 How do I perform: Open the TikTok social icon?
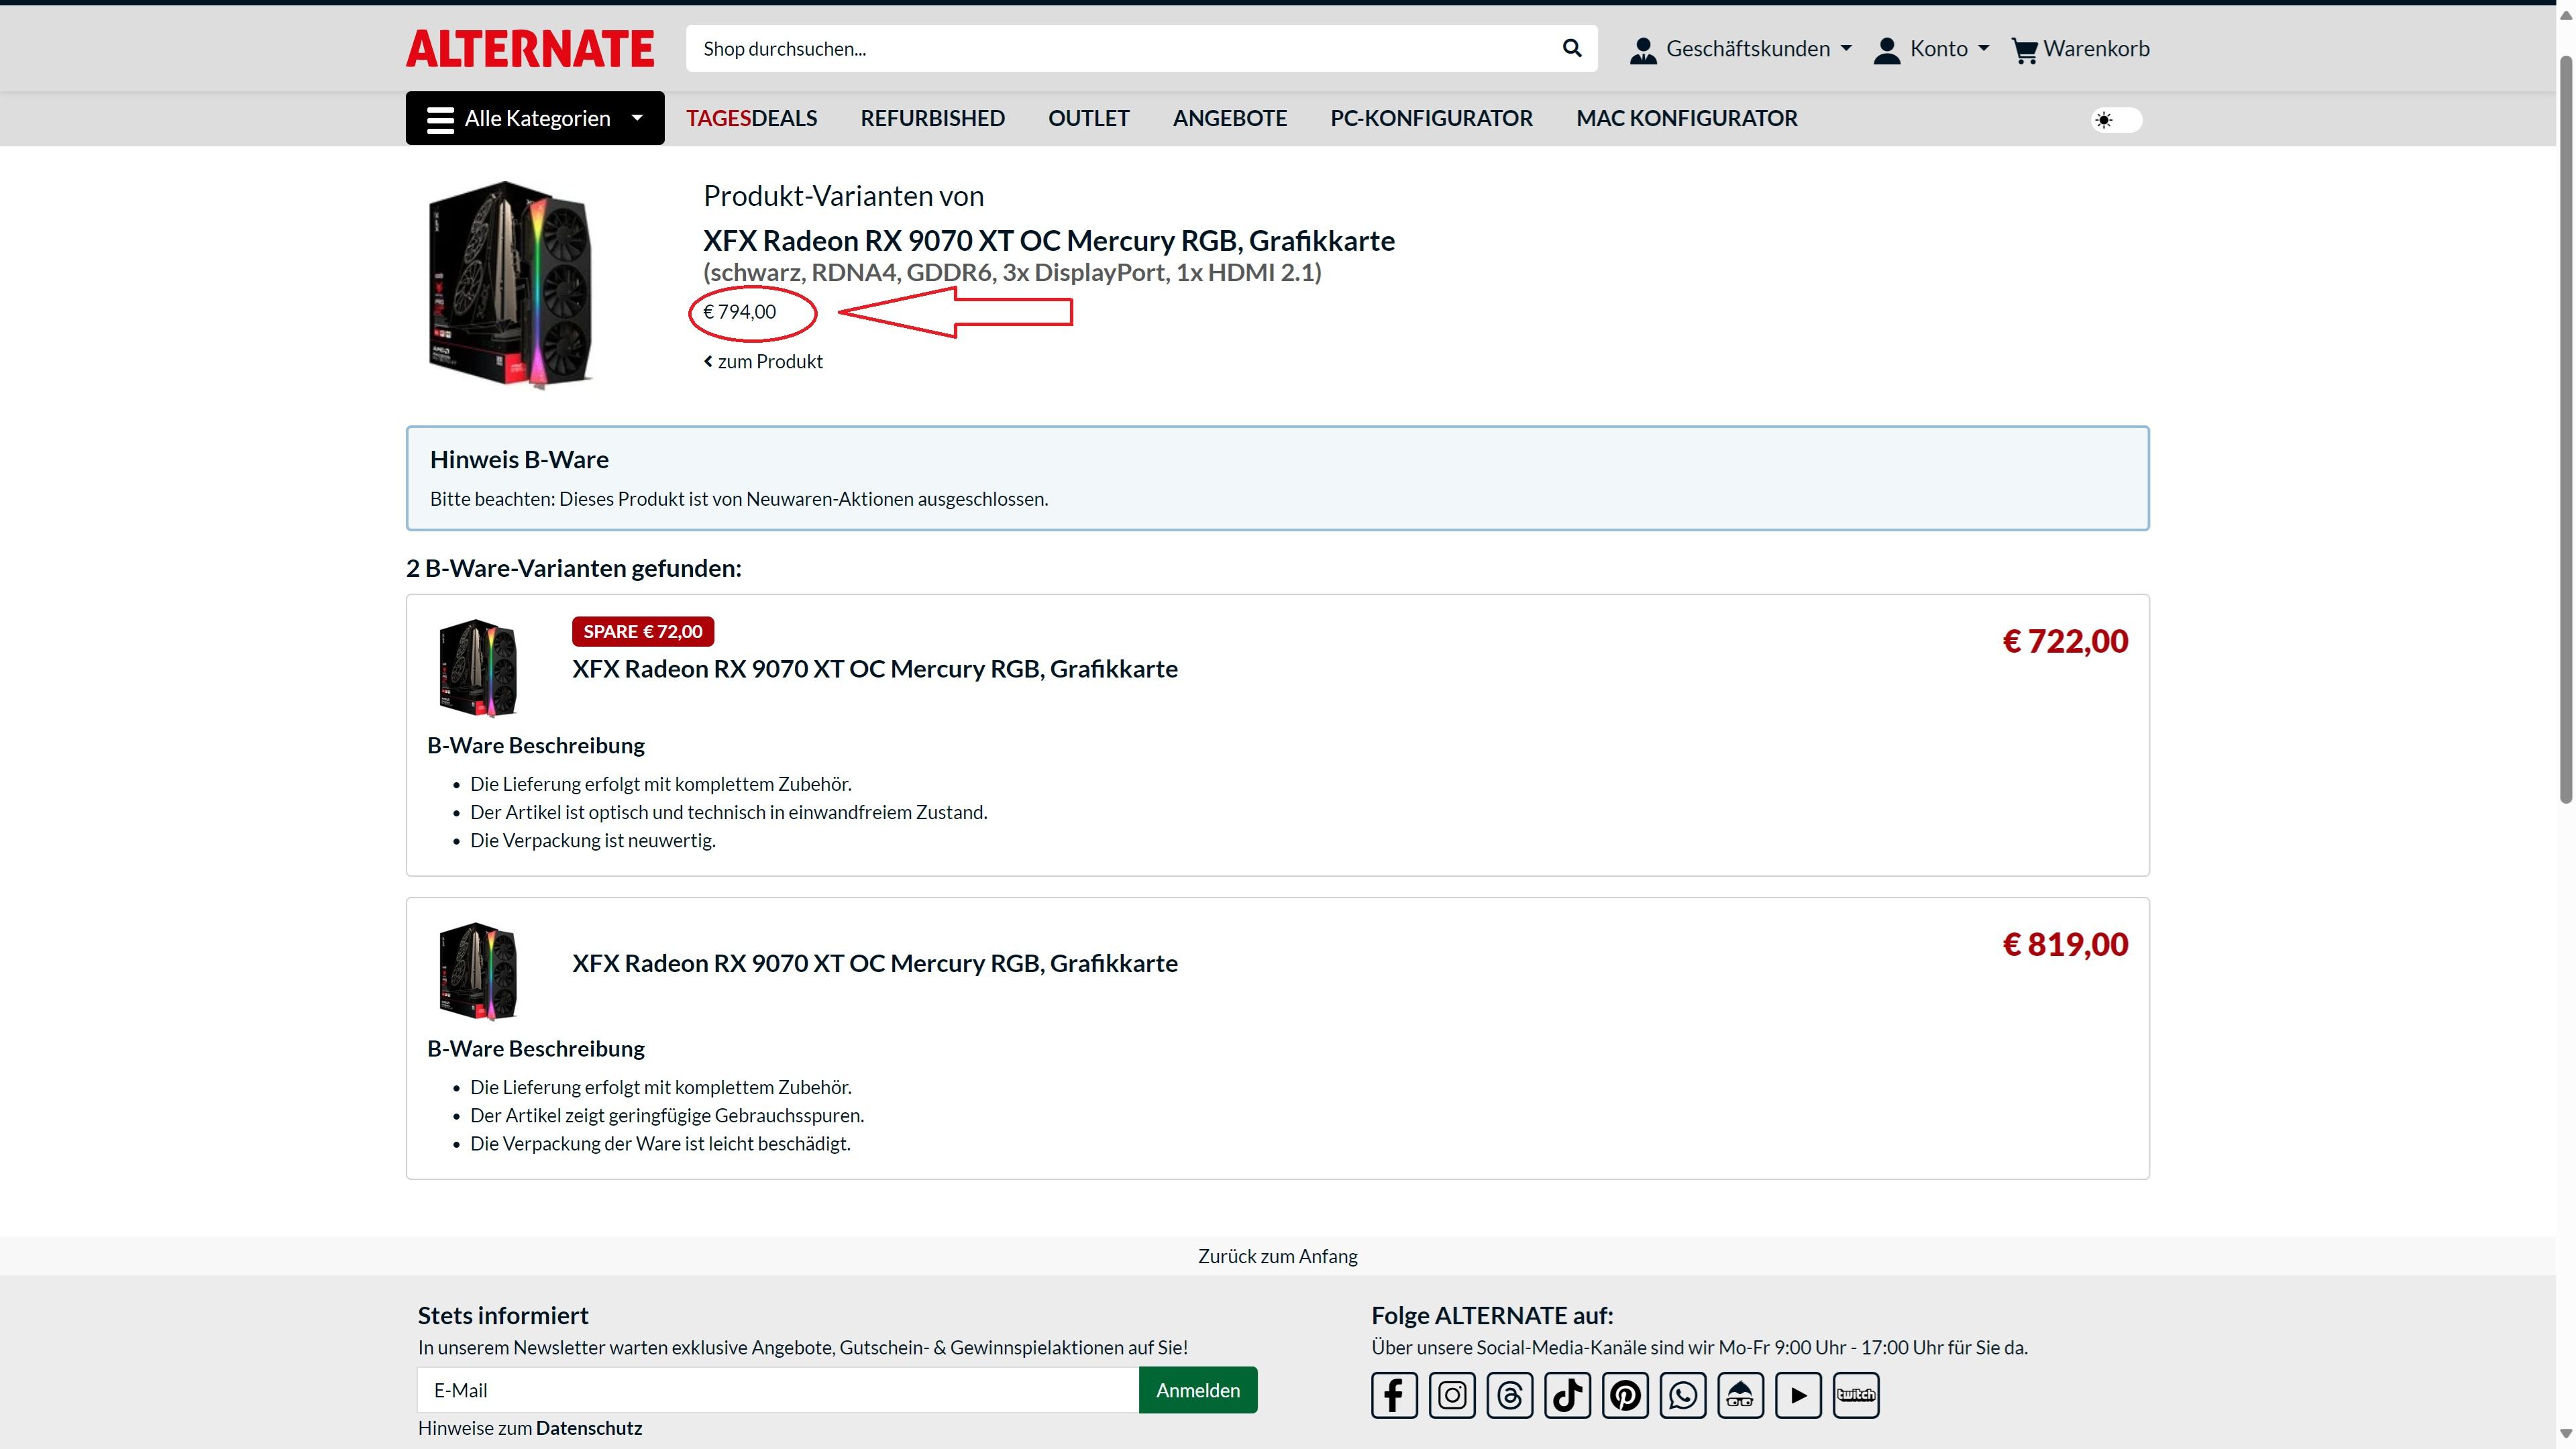click(1567, 1395)
